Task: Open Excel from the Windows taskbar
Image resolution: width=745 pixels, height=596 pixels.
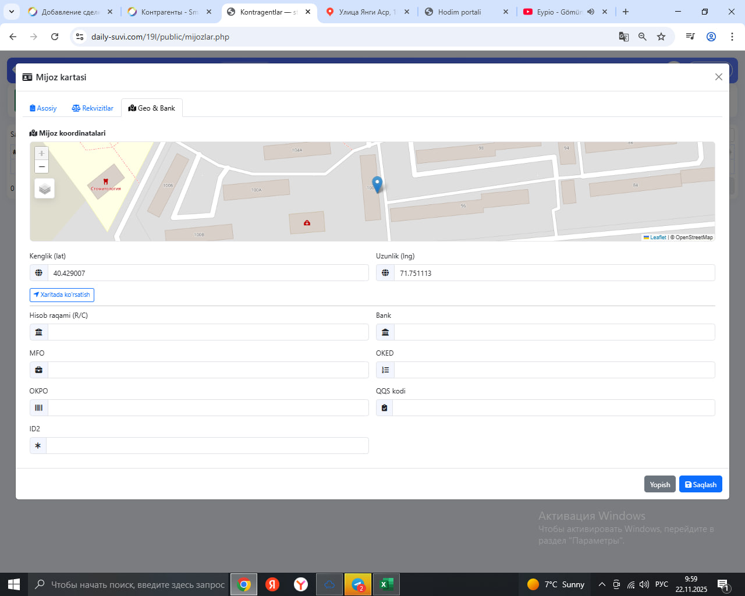Action: (386, 584)
